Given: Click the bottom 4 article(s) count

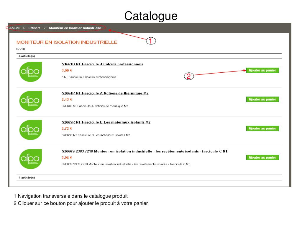Looking at the screenshot, I should pyautogui.click(x=27, y=177).
